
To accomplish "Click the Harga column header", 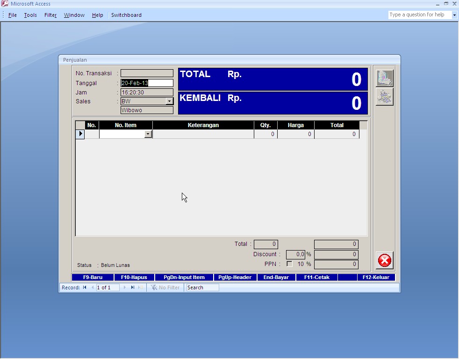I will [x=296, y=125].
